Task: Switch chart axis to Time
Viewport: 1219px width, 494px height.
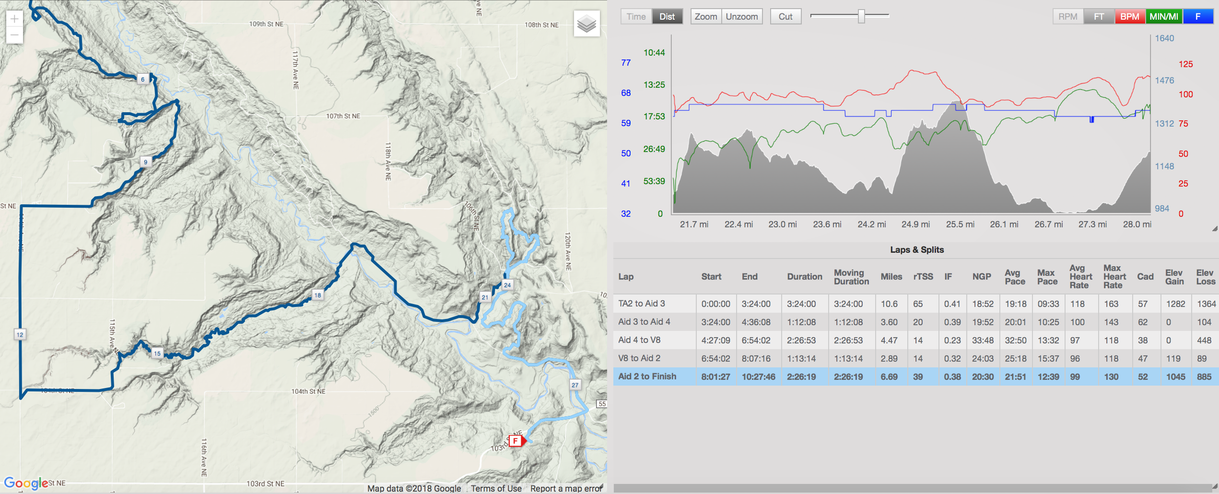Action: click(x=636, y=16)
